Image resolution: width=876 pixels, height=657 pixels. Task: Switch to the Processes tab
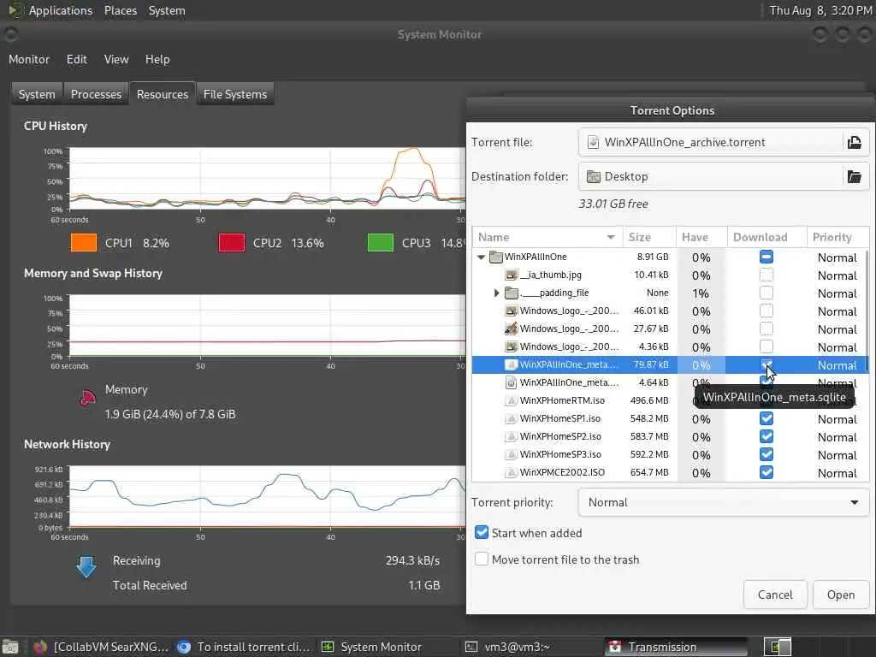(96, 94)
